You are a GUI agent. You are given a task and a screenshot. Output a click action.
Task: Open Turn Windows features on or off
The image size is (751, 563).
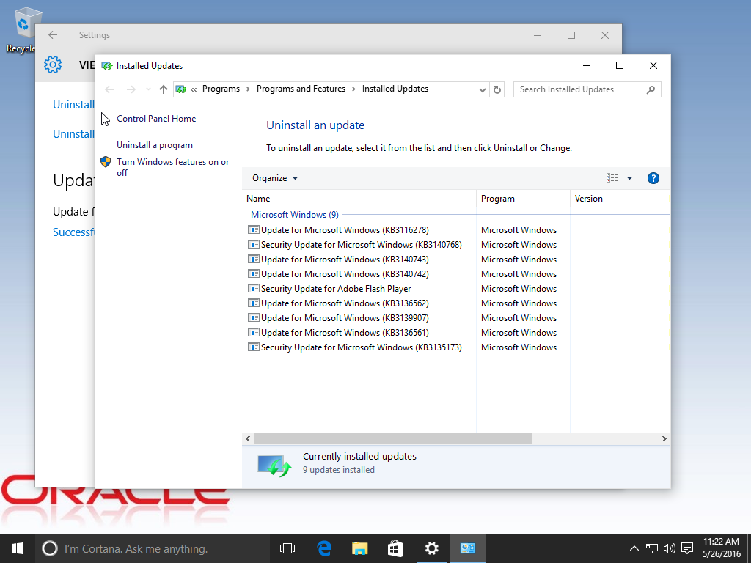point(173,167)
